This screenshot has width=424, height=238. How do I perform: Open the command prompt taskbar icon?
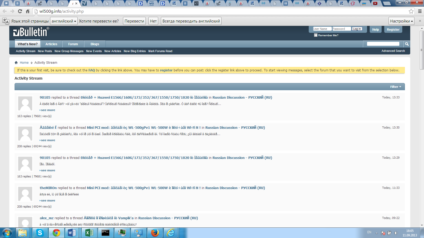click(105, 233)
